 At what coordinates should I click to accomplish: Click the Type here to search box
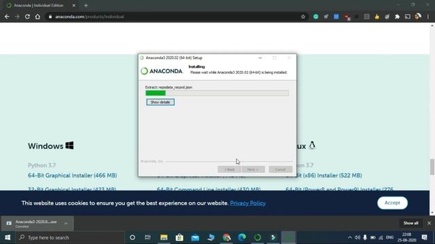70,237
